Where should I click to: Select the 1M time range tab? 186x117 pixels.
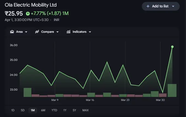33,110
